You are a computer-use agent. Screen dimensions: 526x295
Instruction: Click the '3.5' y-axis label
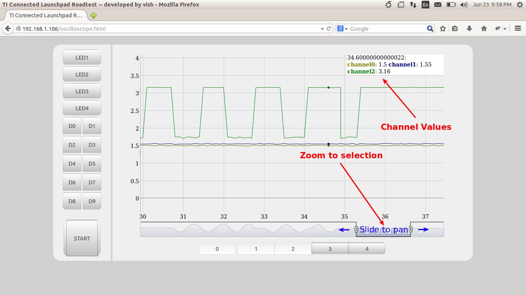(135, 76)
